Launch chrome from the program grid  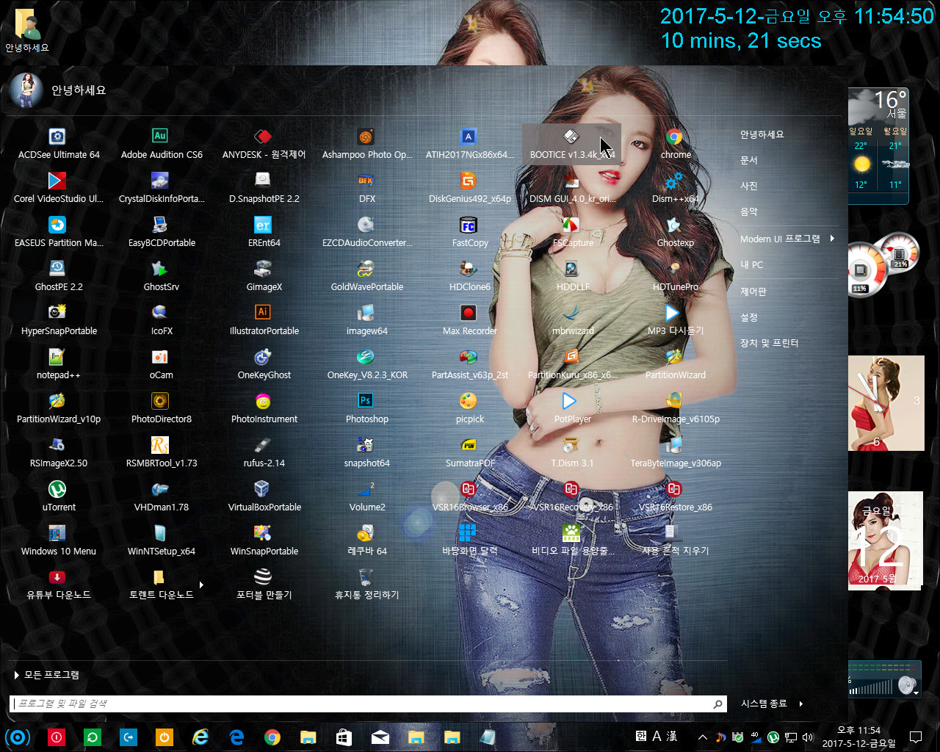point(676,144)
